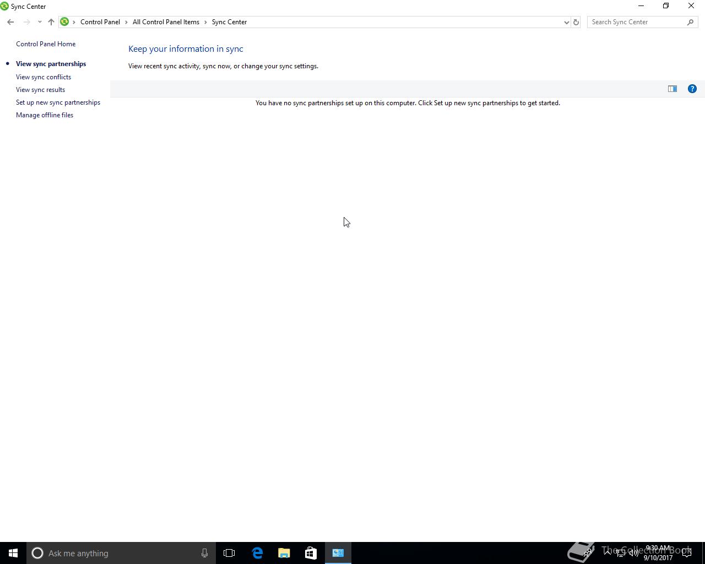Toggle the preview pane icon

[673, 89]
